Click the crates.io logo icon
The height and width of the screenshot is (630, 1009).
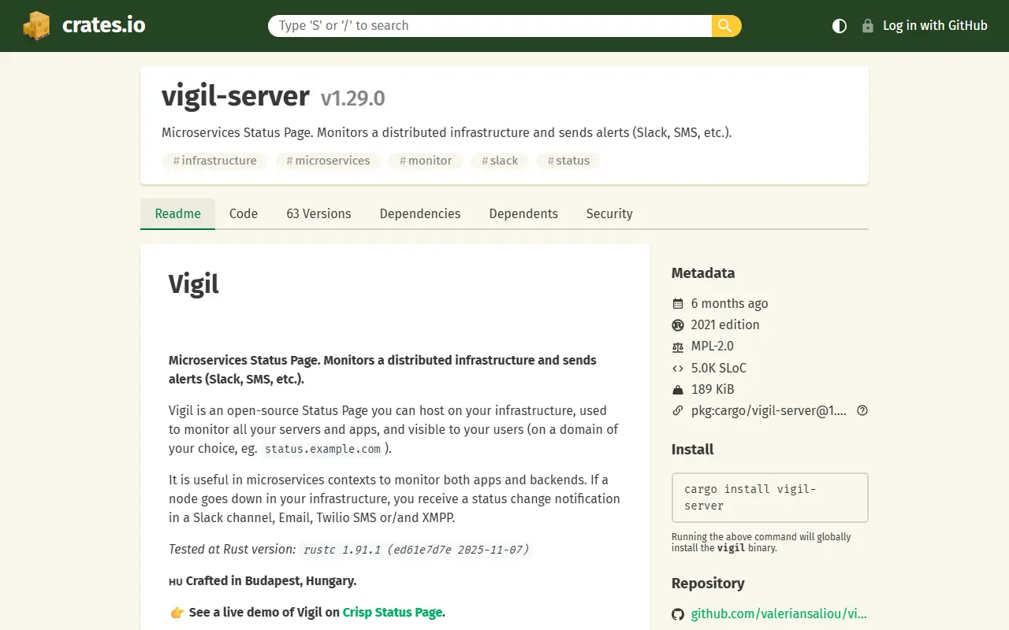36,25
